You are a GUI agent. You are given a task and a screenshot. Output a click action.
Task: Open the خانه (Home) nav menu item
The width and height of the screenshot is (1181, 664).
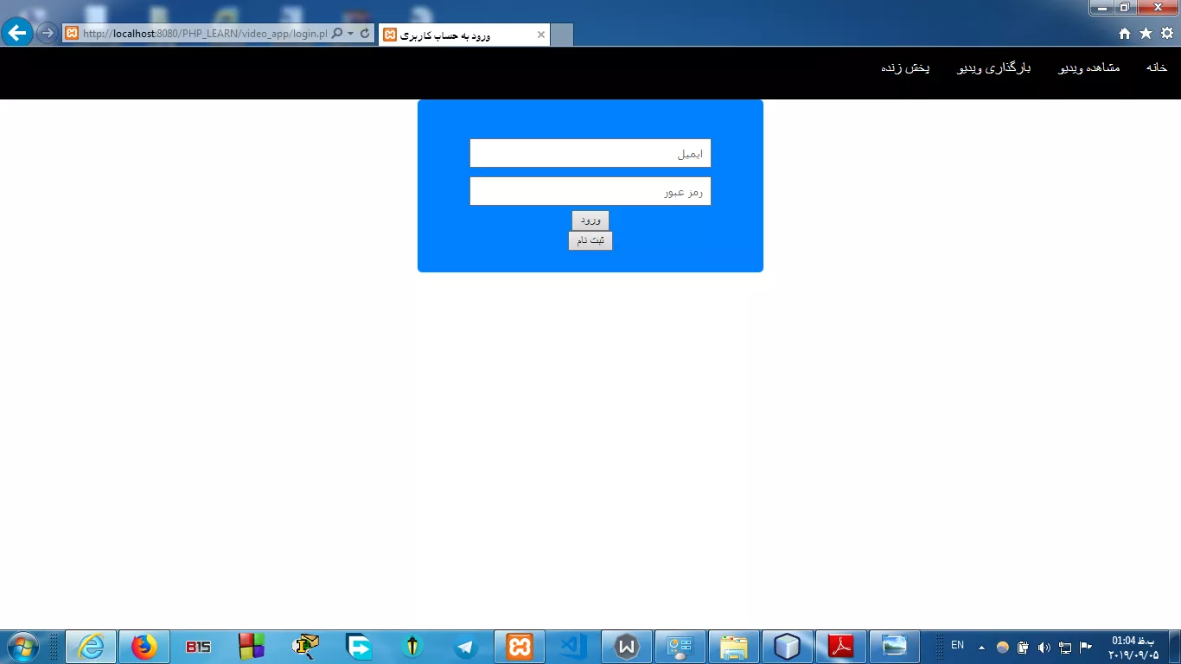[1156, 67]
